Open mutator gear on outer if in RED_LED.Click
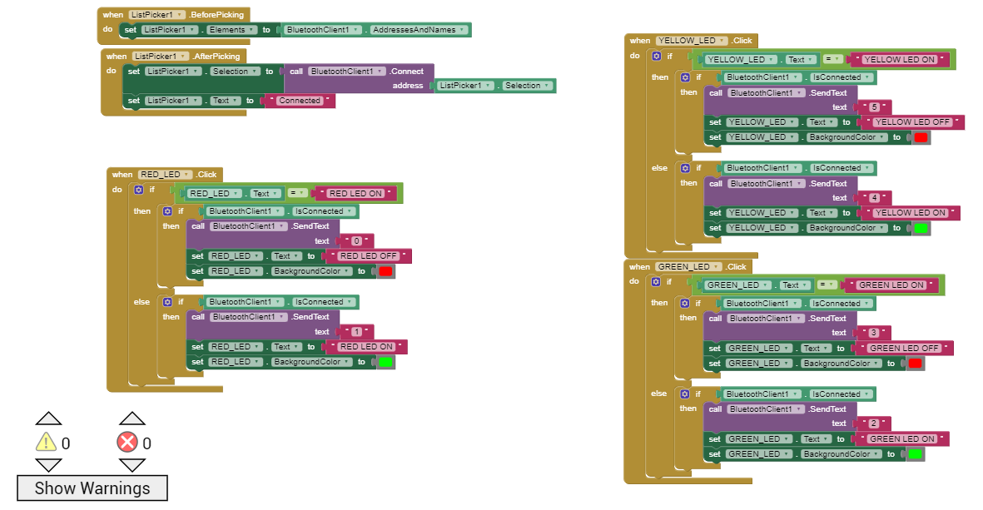 pos(139,190)
